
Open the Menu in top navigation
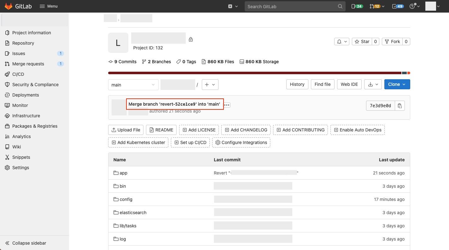[49, 6]
